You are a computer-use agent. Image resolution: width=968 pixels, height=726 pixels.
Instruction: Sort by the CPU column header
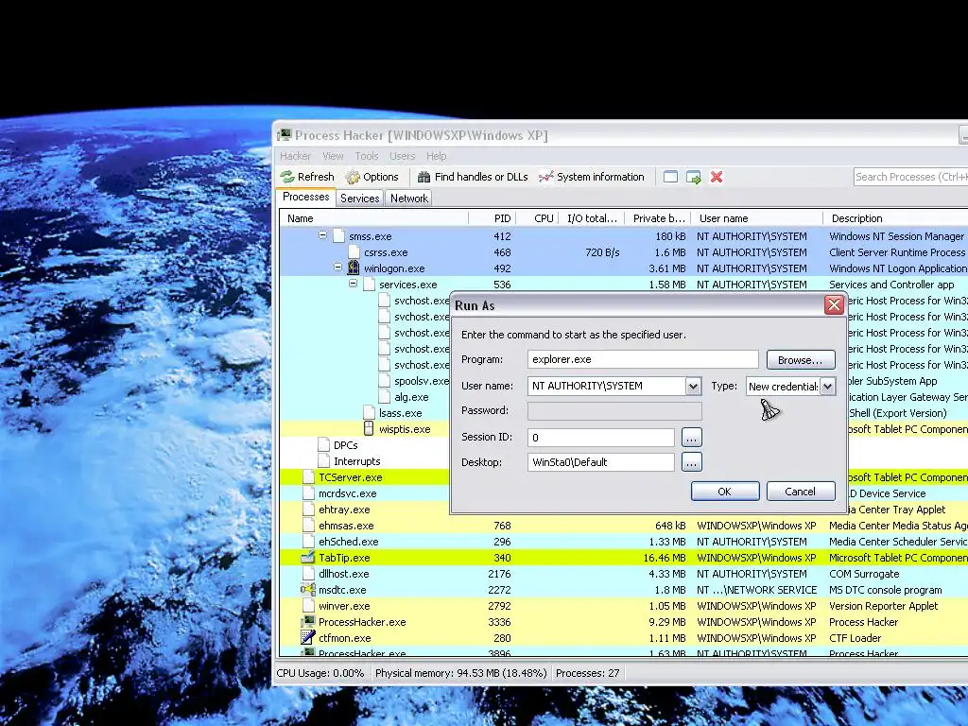tap(537, 218)
